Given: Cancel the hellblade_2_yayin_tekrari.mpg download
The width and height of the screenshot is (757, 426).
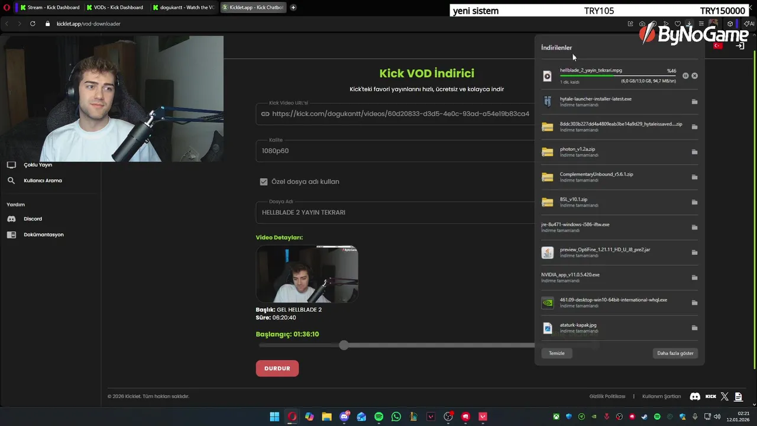Looking at the screenshot, I should (694, 76).
